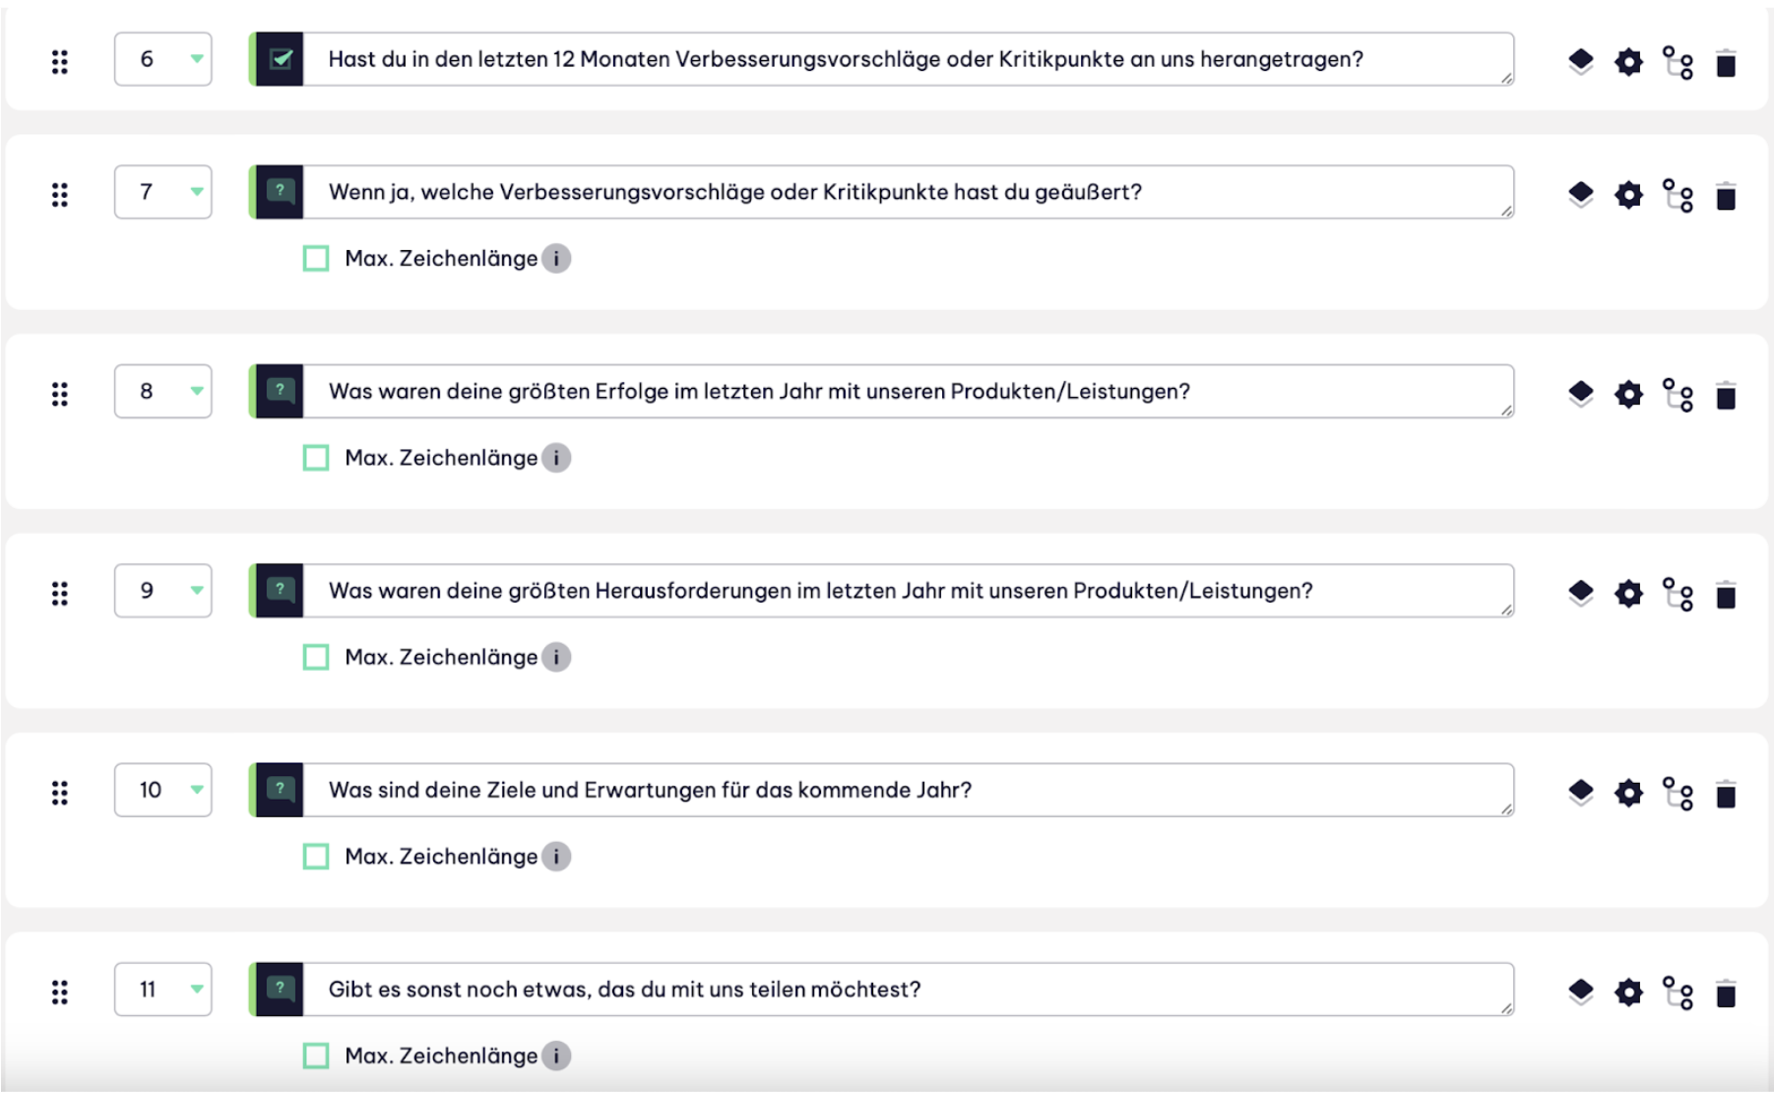This screenshot has height=1093, width=1774.
Task: Check Max. Zeichenlänge under question 11
Action: [x=316, y=1056]
